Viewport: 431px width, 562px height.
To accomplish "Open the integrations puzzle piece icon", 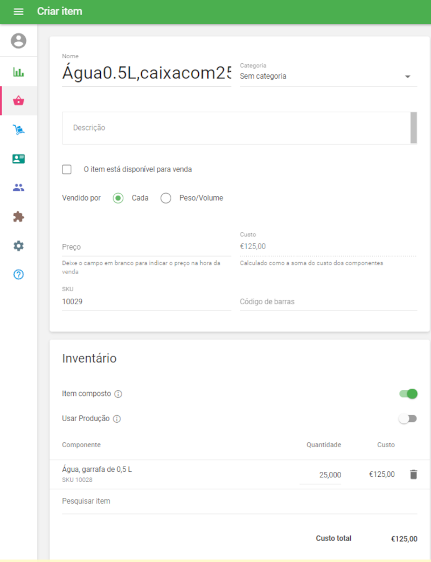I will point(19,217).
